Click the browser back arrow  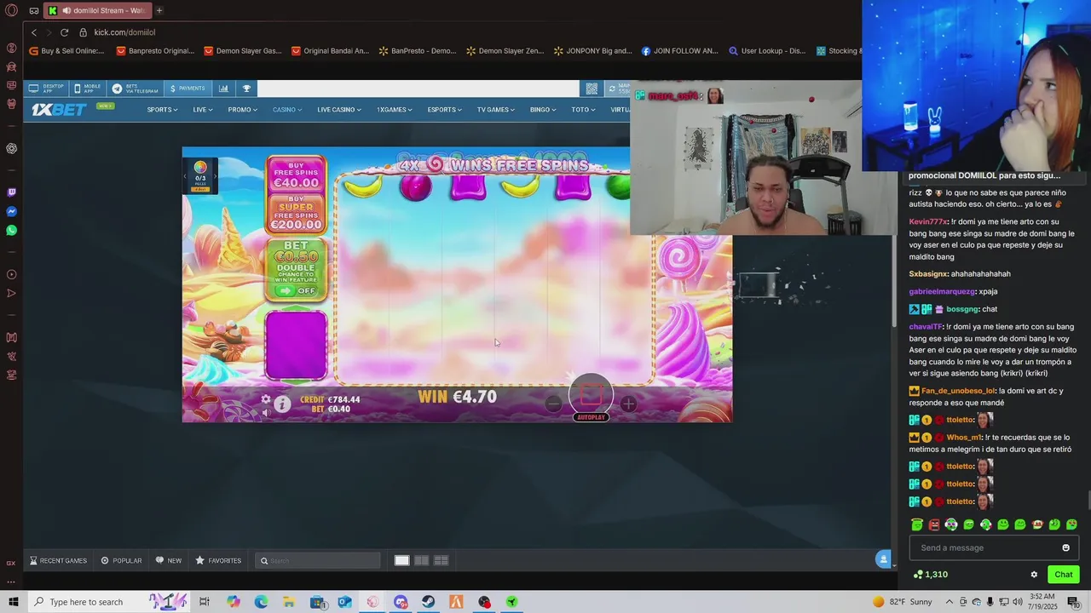[x=34, y=32]
